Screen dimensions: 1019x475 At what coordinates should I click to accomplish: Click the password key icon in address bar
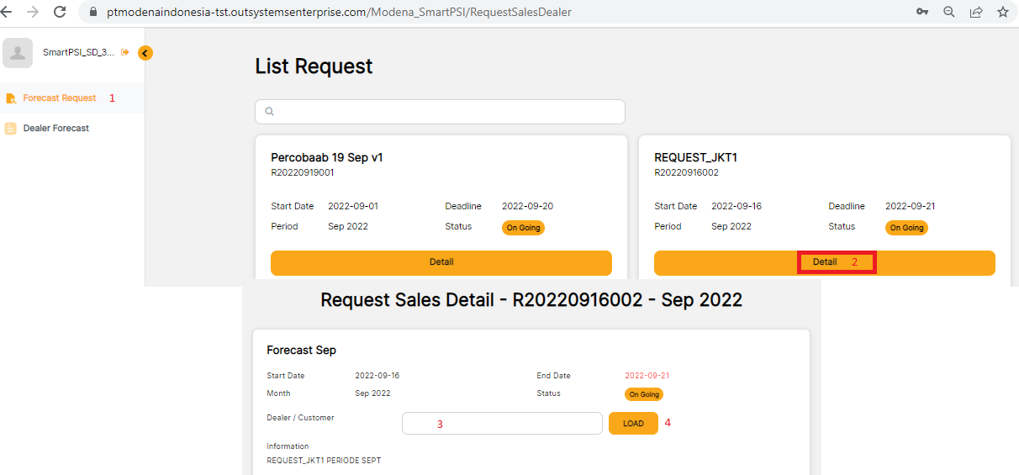[x=922, y=13]
